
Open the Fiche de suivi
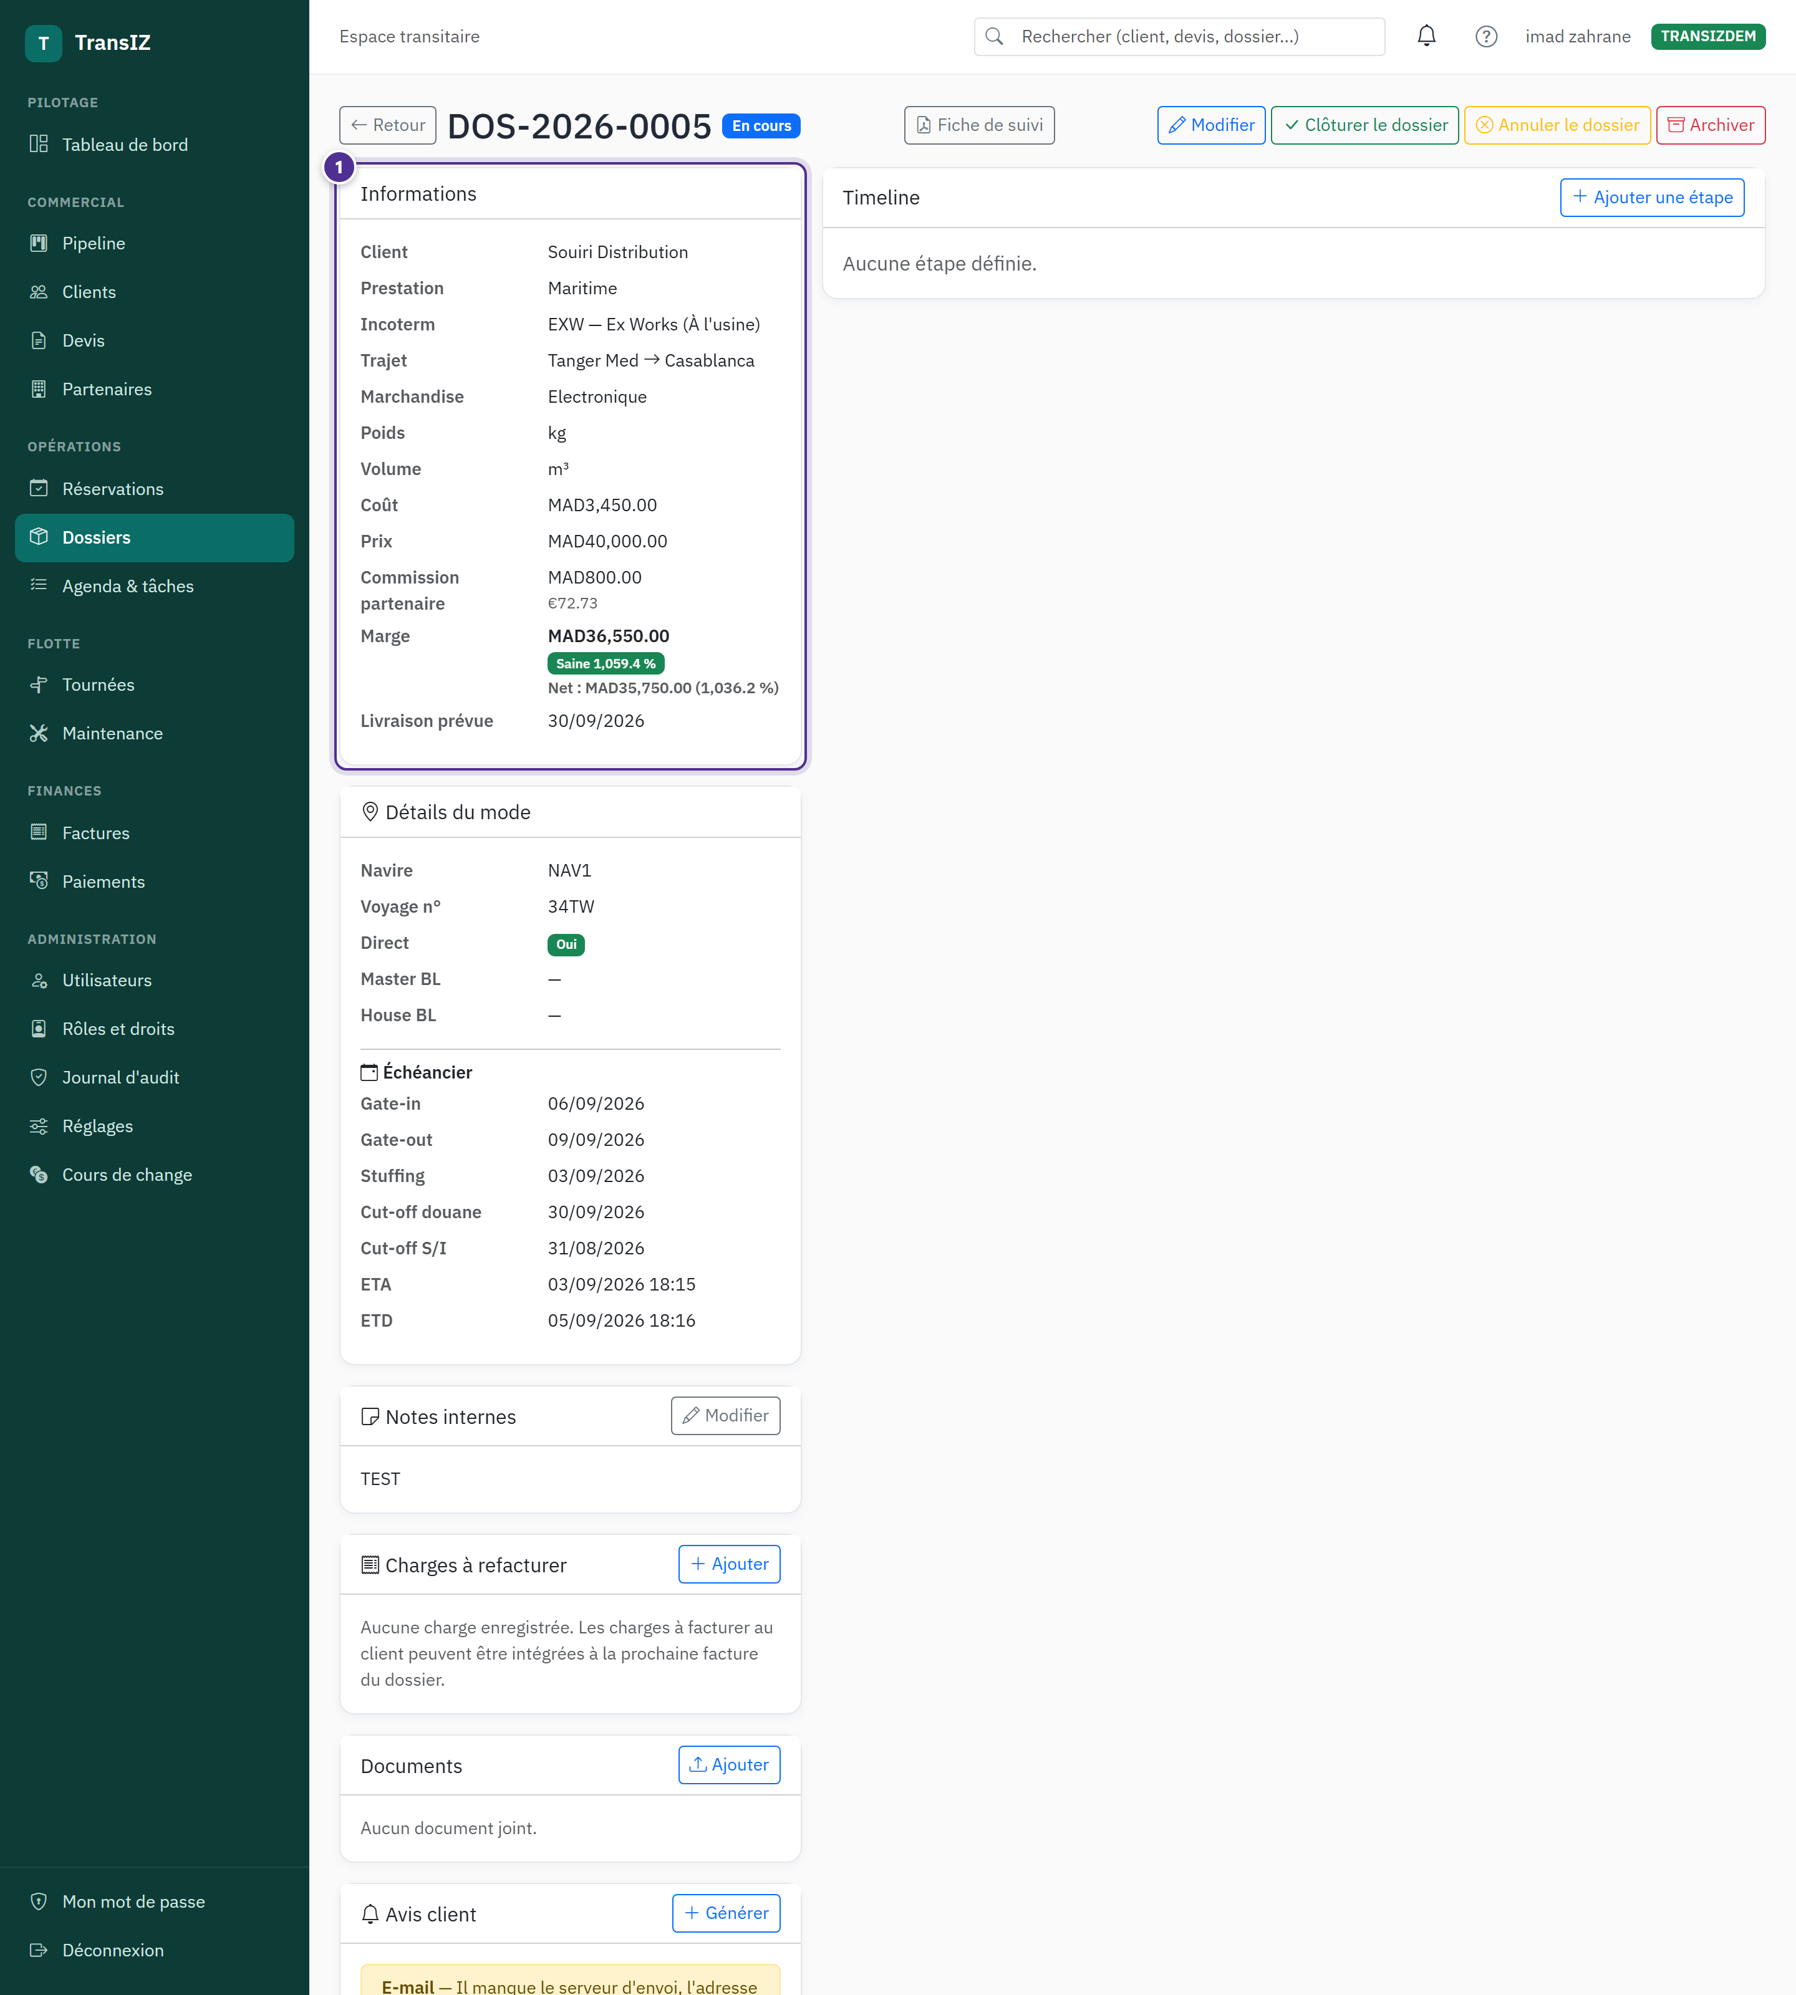click(x=979, y=125)
